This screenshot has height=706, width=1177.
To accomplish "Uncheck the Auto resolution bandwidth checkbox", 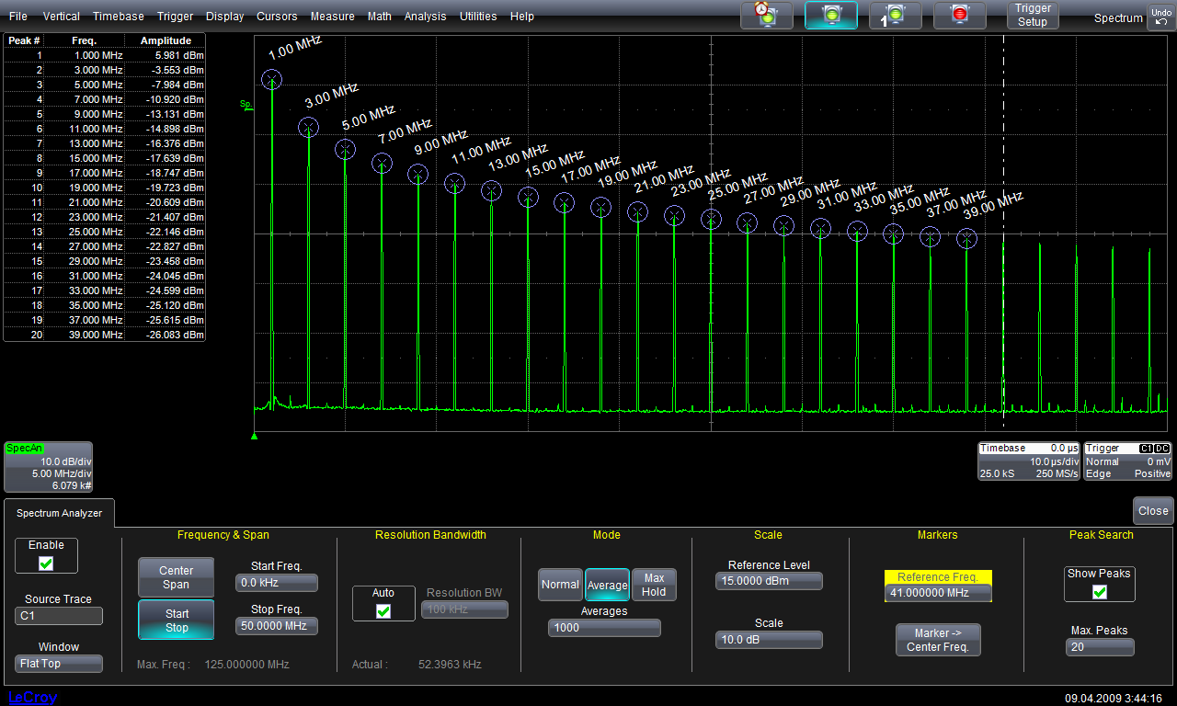I will [x=383, y=610].
